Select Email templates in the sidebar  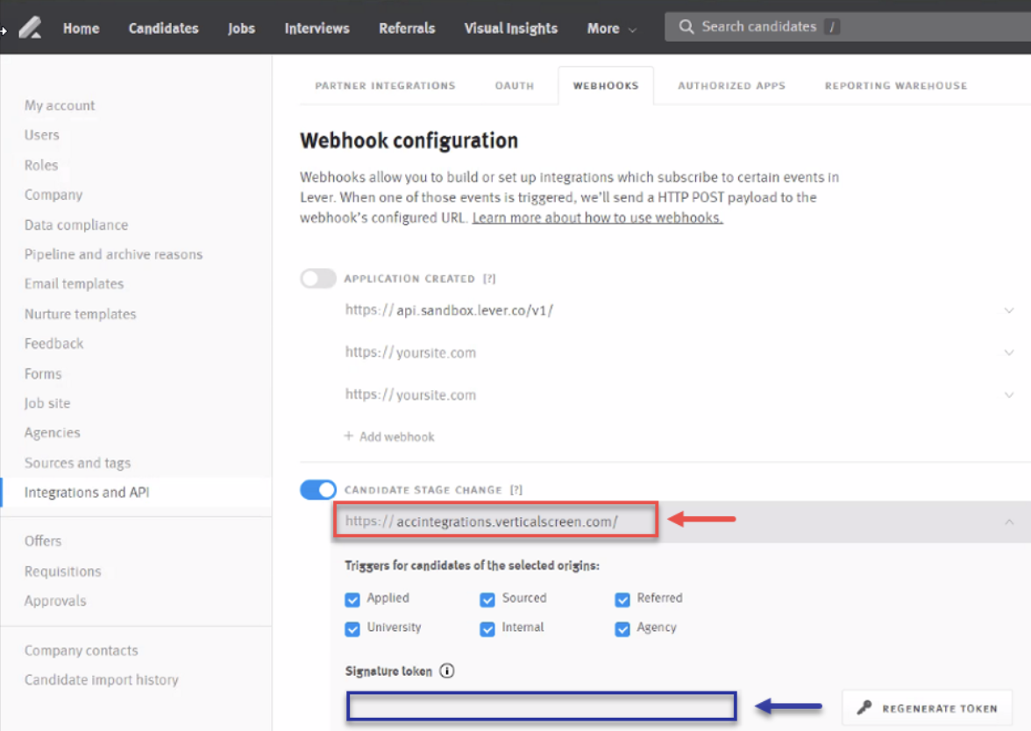click(x=75, y=284)
